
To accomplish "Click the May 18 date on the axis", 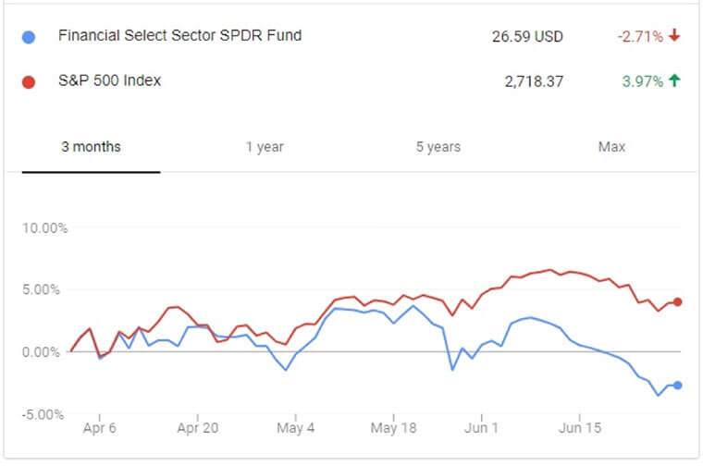I will pyautogui.click(x=395, y=428).
